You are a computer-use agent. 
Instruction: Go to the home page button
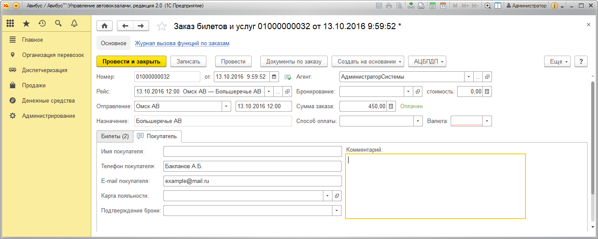tap(104, 26)
